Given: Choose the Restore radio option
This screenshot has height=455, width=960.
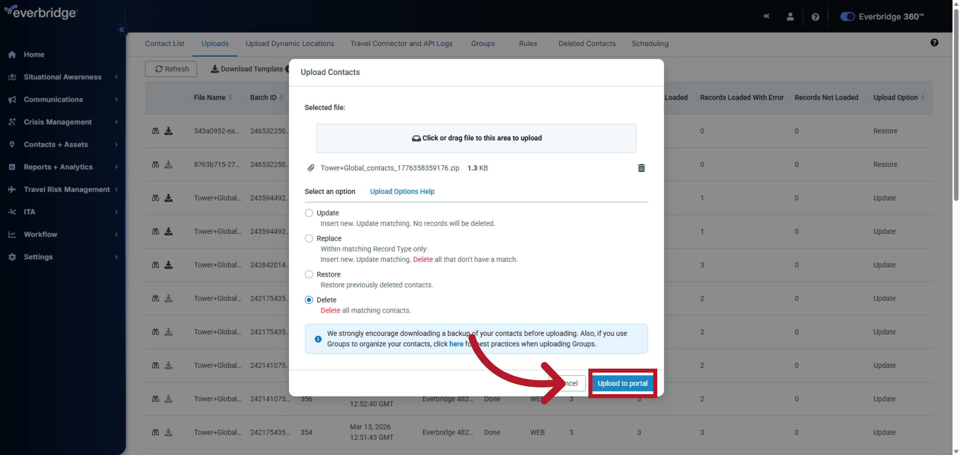Looking at the screenshot, I should point(309,274).
